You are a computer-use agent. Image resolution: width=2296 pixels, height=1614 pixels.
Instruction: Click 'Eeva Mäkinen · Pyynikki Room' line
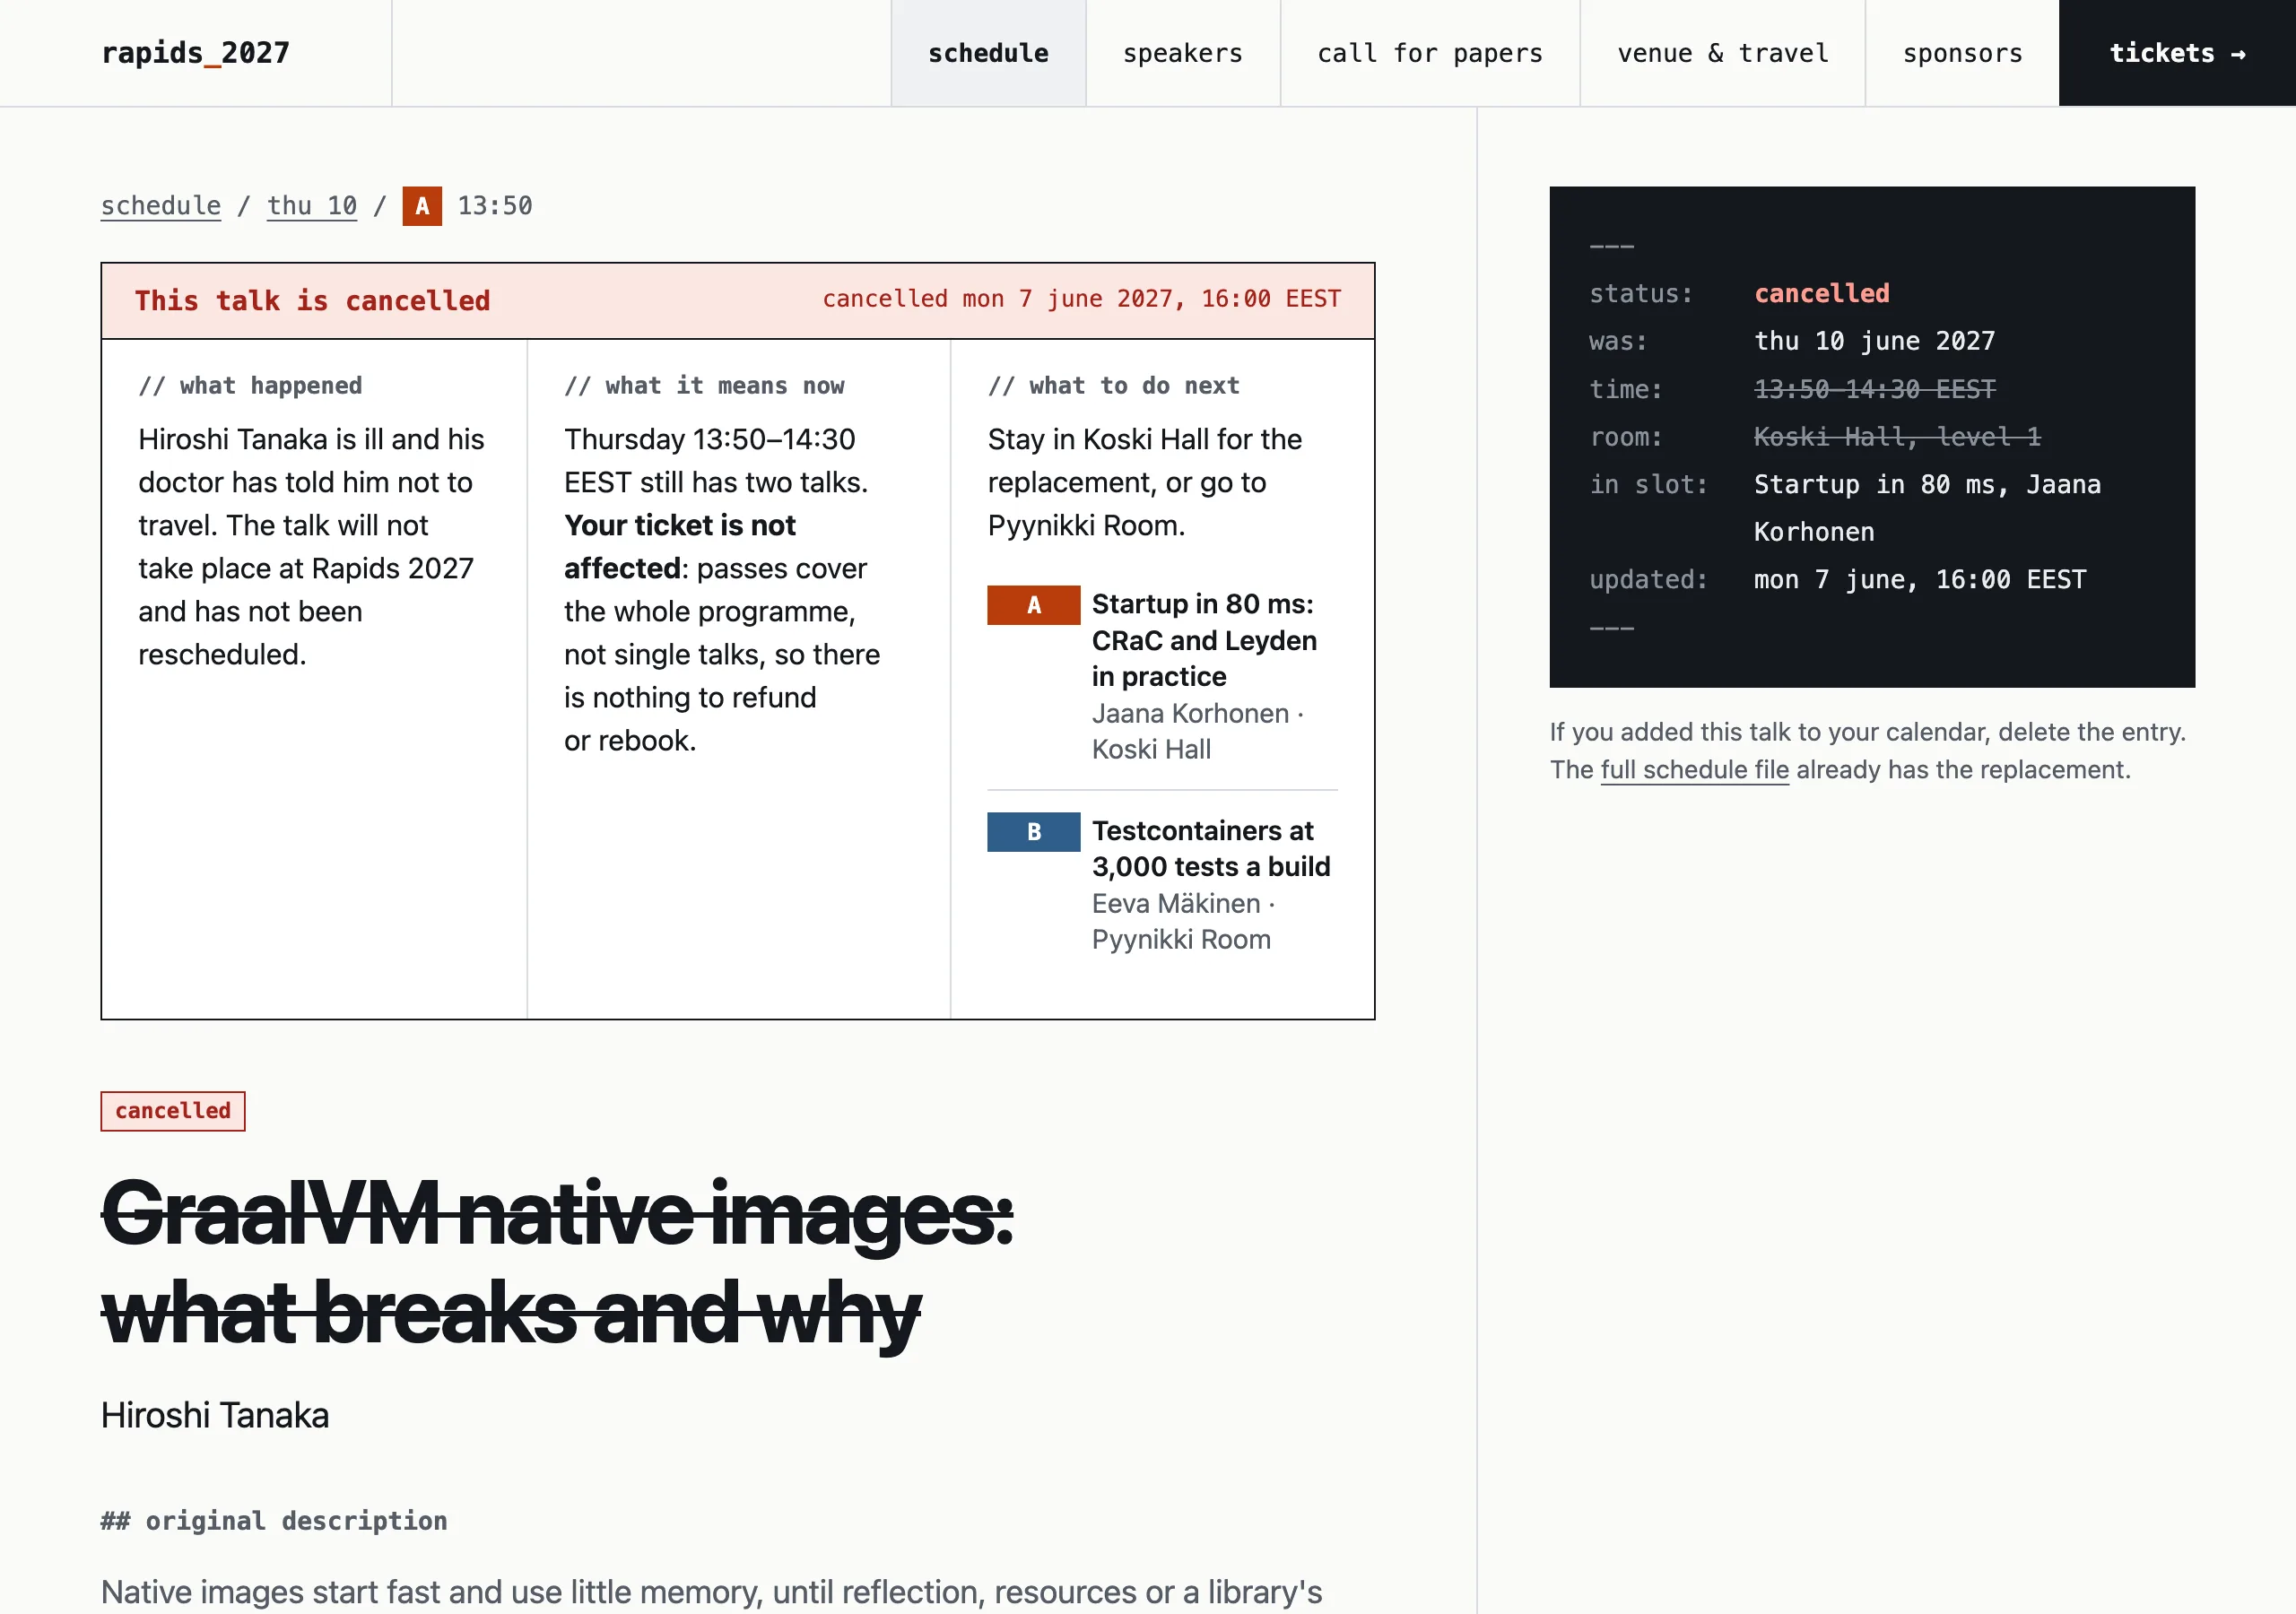click(1184, 921)
